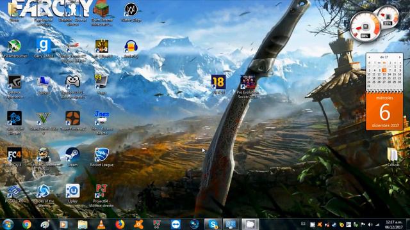Open Google Chrome from taskbar
Image resolution: width=410 pixels, height=230 pixels.
click(26, 224)
